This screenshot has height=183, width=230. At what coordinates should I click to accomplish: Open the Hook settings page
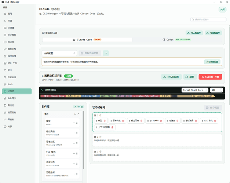point(17,84)
